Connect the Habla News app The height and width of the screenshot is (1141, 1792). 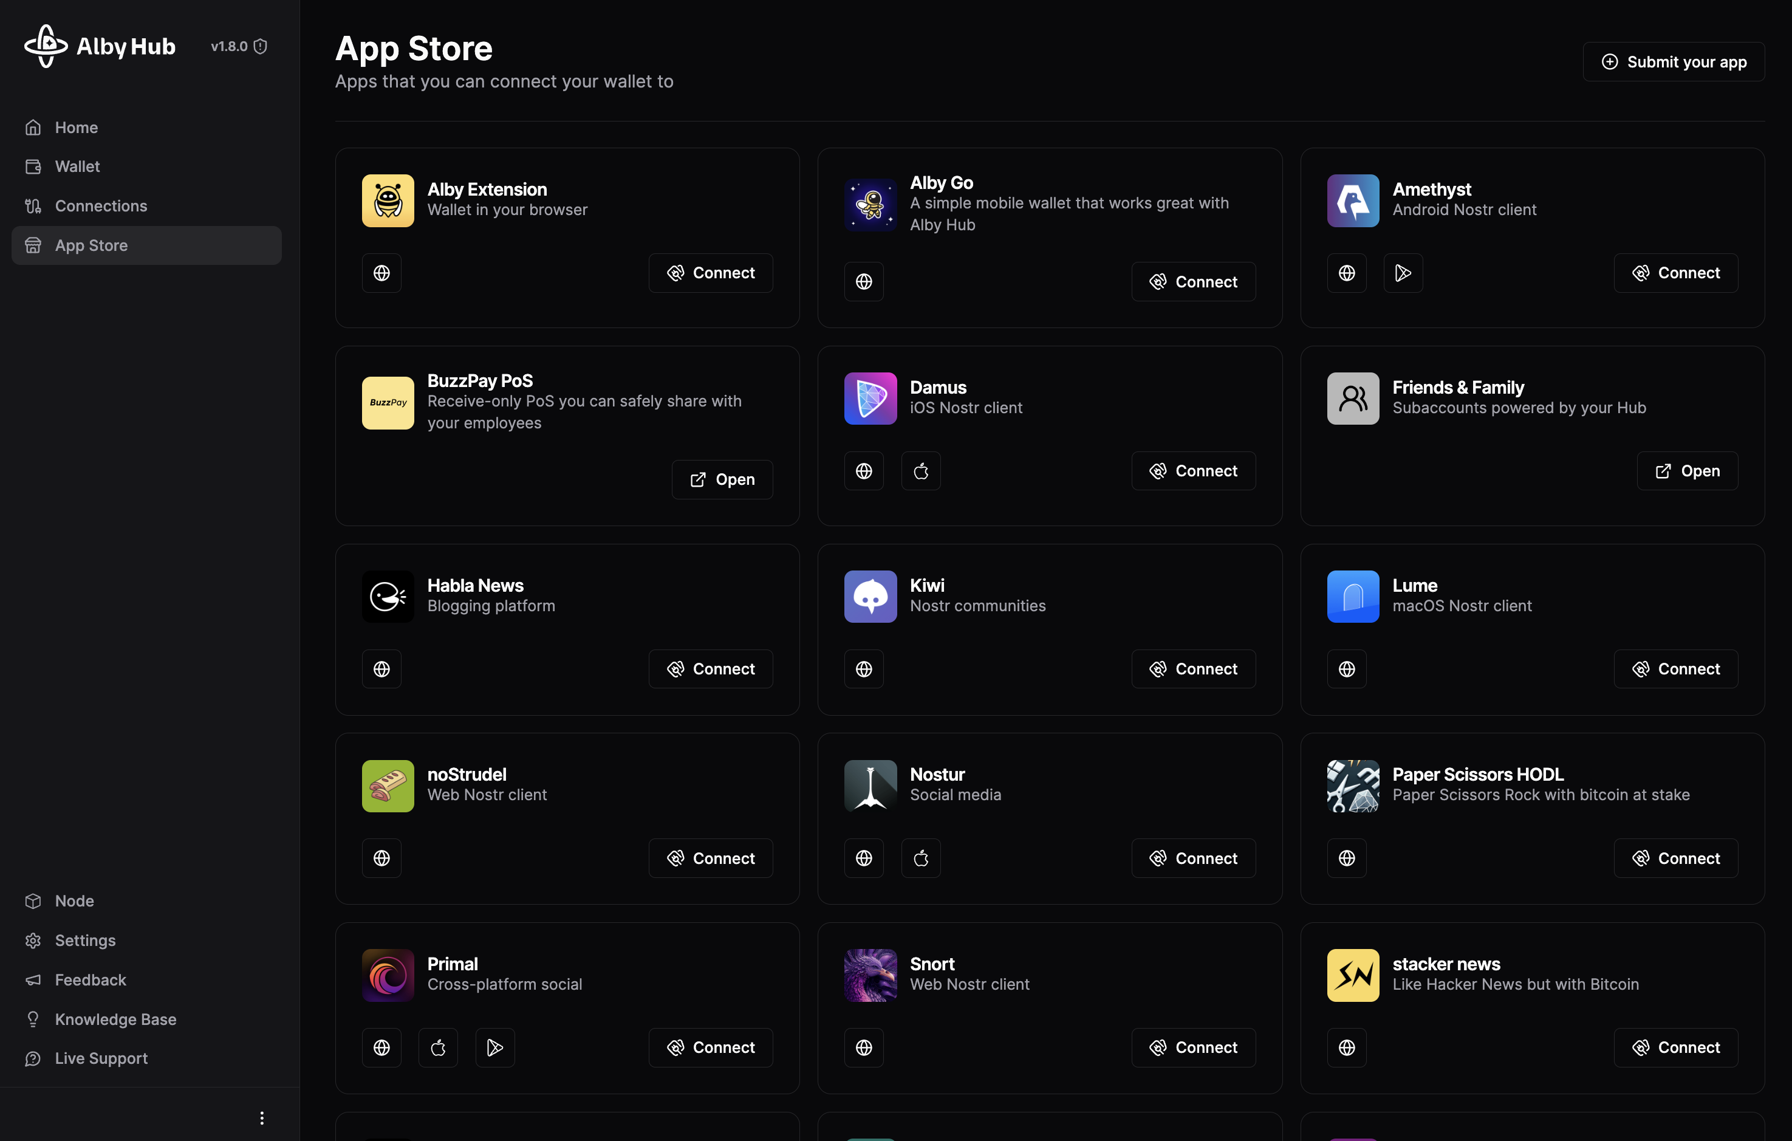[710, 669]
